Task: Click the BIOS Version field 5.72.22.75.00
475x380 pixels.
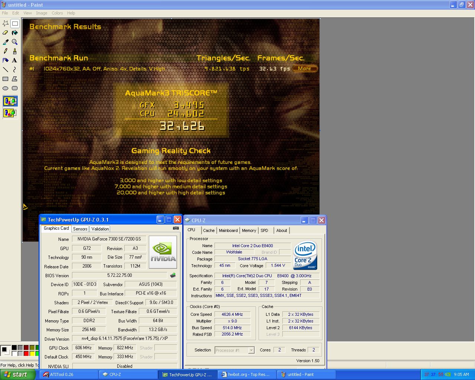Action: click(x=119, y=275)
